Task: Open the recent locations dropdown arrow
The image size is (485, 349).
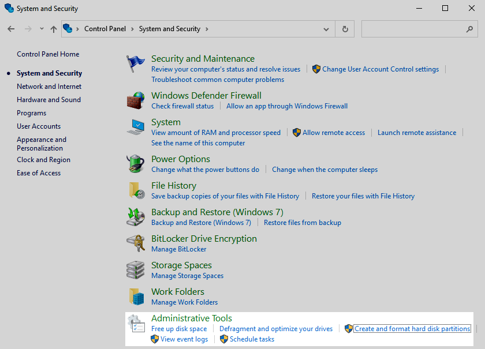Action: [42, 29]
